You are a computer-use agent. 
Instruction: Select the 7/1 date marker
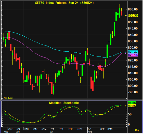(52, 129)
